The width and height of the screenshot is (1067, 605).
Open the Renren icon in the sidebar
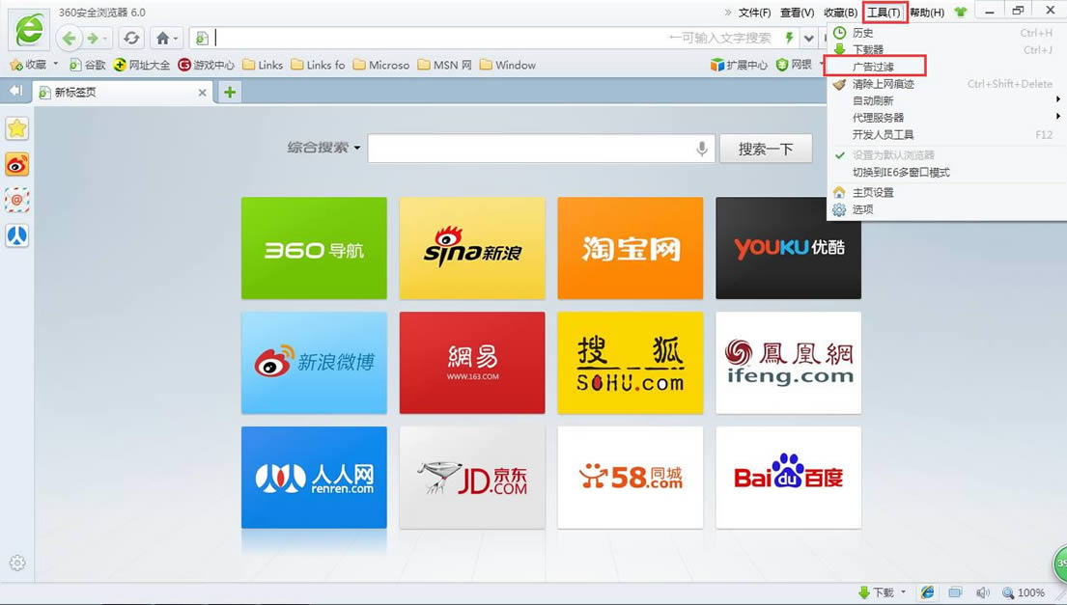pos(17,235)
